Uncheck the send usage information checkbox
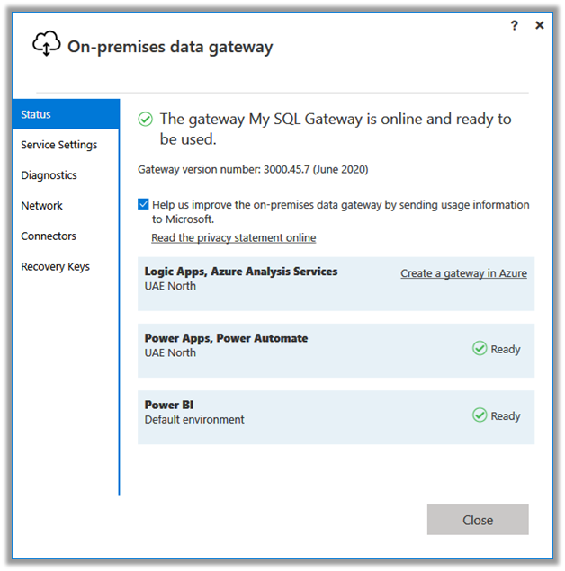This screenshot has height=571, width=565. pos(144,205)
